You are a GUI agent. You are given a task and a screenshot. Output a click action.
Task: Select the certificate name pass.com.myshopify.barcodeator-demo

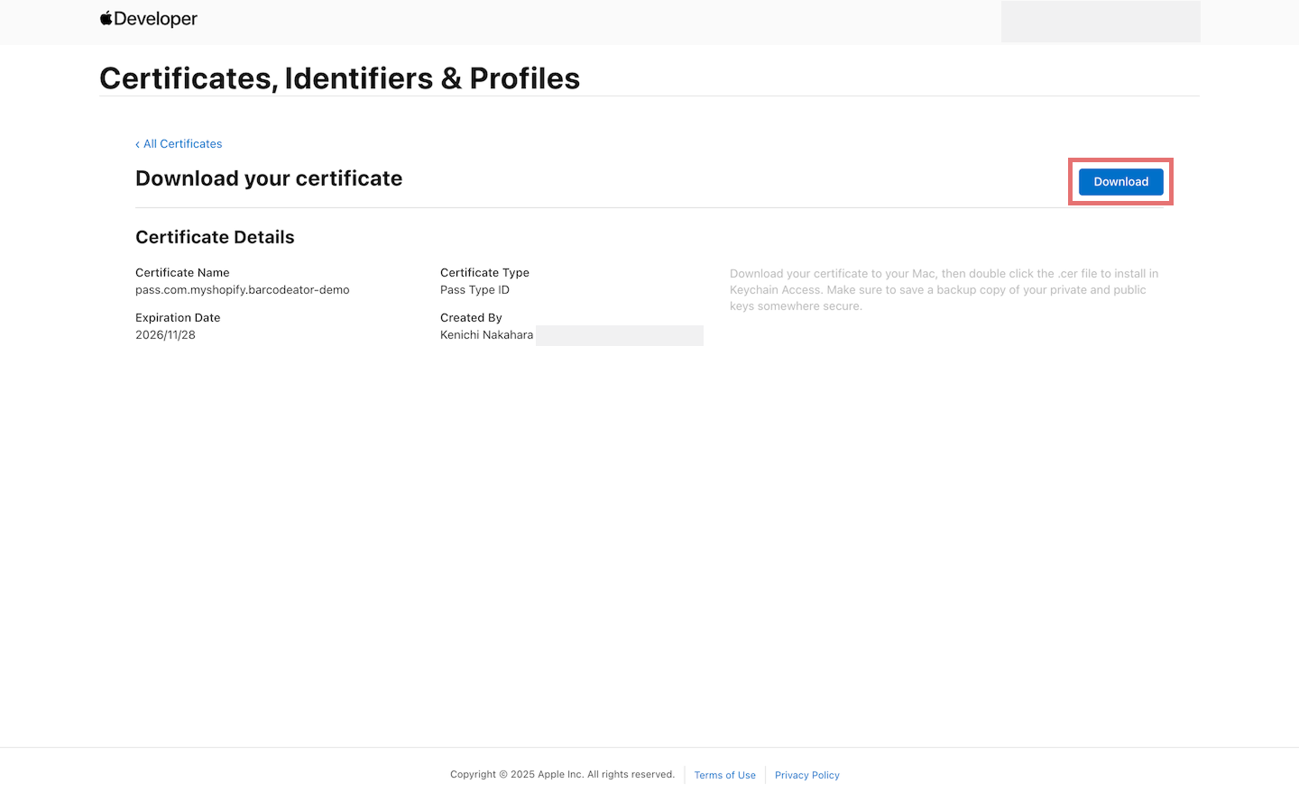coord(242,289)
